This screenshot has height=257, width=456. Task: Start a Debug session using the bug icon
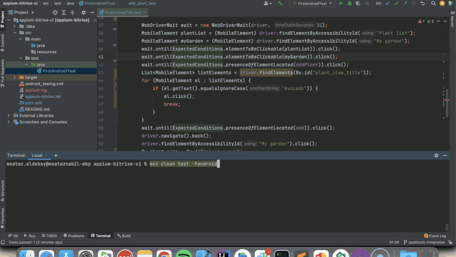[349, 3]
